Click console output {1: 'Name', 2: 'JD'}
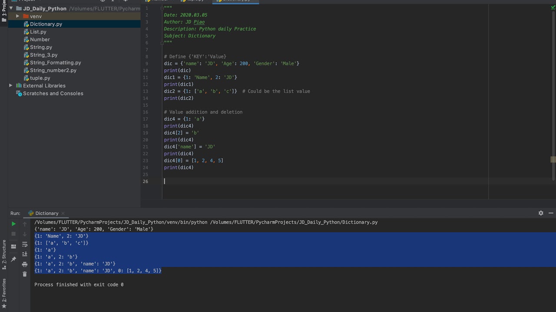Image resolution: width=556 pixels, height=312 pixels. click(61, 236)
